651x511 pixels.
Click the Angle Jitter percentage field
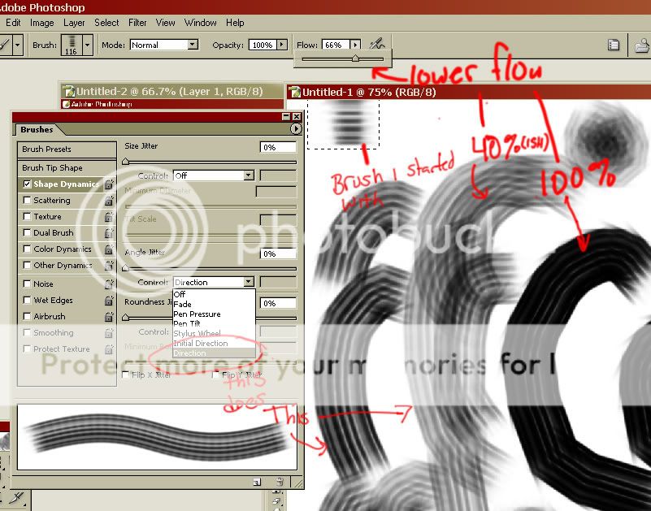click(278, 253)
